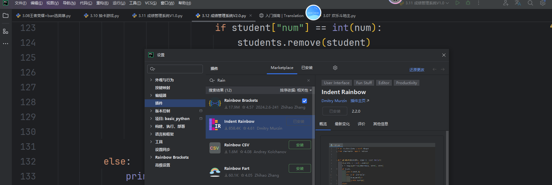Select the Rainbow Fart rainbow icon
Viewport: 552px width, 185px height.
coord(215,172)
